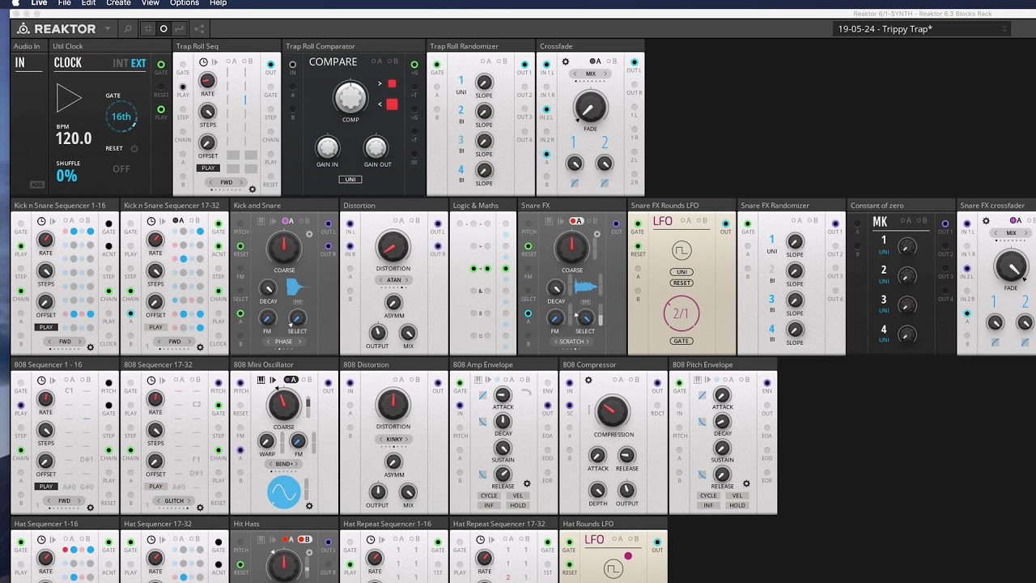Image resolution: width=1036 pixels, height=583 pixels.
Task: Click attack curve shape icon in 808 Amp Envelope
Action: [x=483, y=395]
